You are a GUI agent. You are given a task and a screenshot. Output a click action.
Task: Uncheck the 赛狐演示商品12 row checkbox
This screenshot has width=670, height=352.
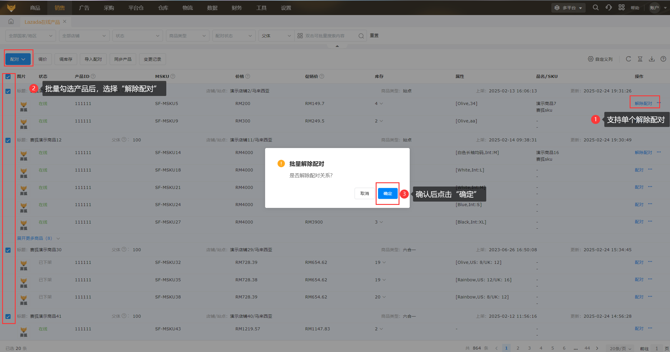[8, 140]
